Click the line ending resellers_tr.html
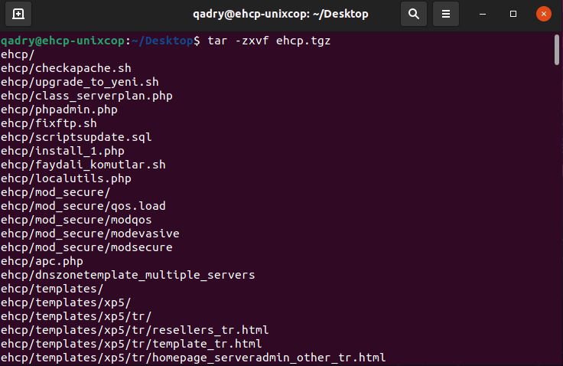The width and height of the screenshot is (563, 366). pyautogui.click(x=135, y=330)
